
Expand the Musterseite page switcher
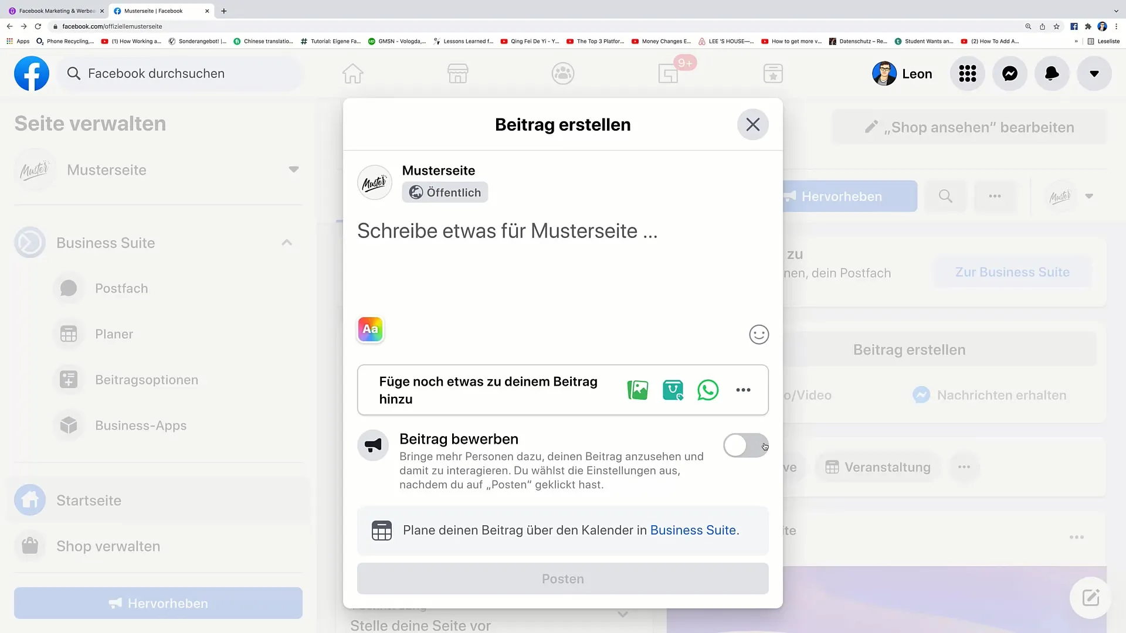tap(294, 169)
